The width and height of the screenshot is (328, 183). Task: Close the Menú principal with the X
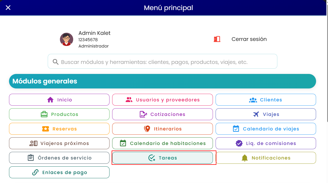(x=8, y=8)
